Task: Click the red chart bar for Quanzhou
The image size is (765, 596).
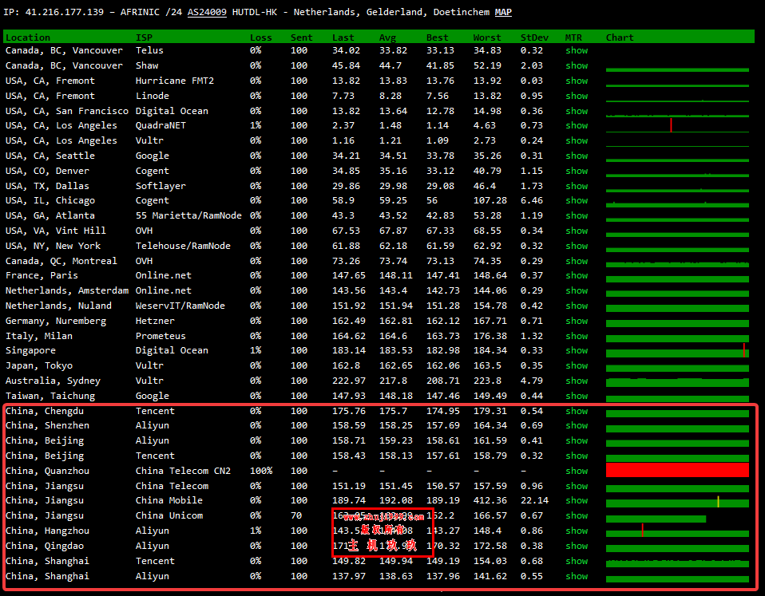Action: click(677, 470)
